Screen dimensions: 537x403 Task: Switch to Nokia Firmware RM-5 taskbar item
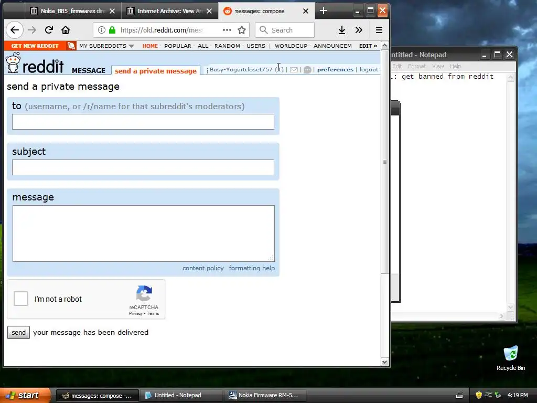pos(264,395)
